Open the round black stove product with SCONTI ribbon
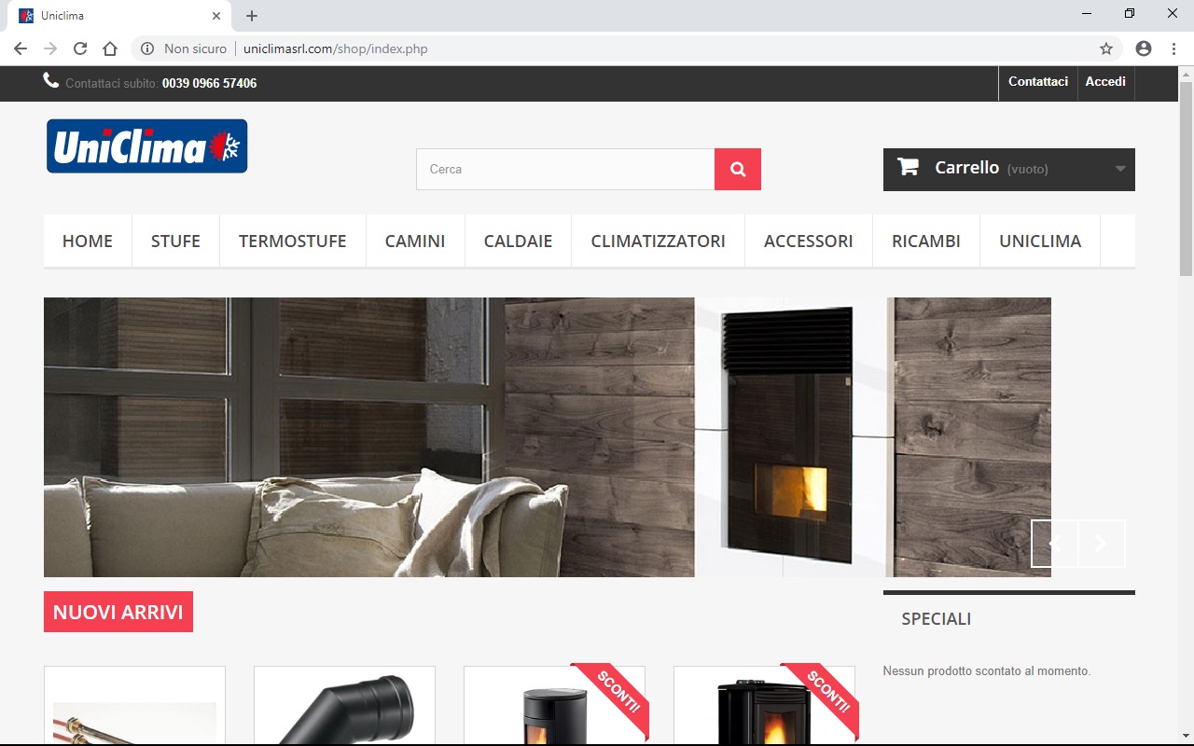1194x746 pixels. (554, 706)
